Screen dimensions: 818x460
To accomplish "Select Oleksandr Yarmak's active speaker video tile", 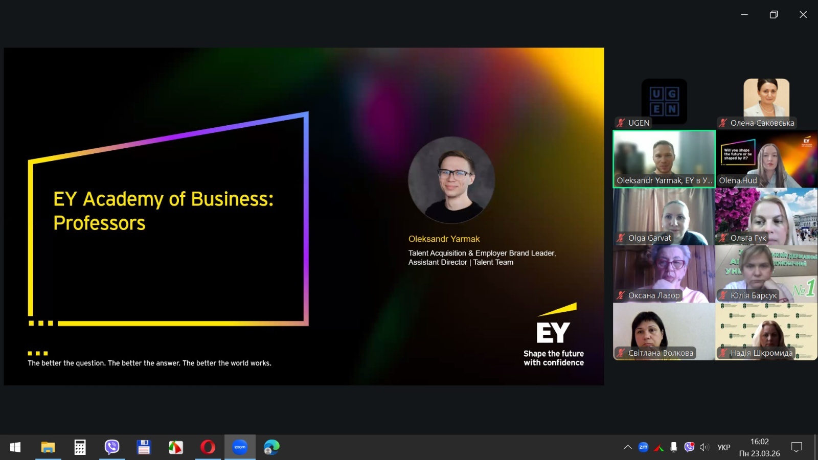I will click(x=664, y=158).
